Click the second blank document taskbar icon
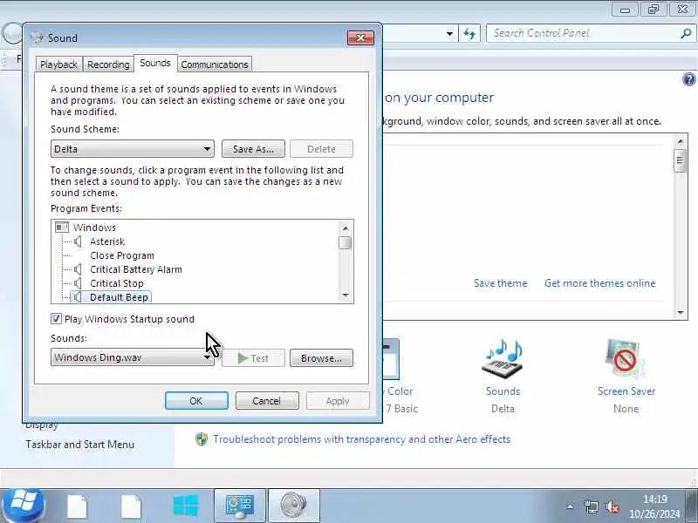 (131, 506)
